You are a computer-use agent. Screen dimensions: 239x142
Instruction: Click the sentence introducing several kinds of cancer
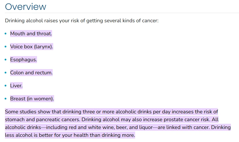click(x=82, y=21)
